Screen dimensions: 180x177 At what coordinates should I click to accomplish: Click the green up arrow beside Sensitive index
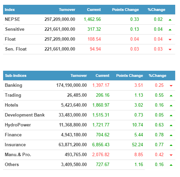(170, 30)
